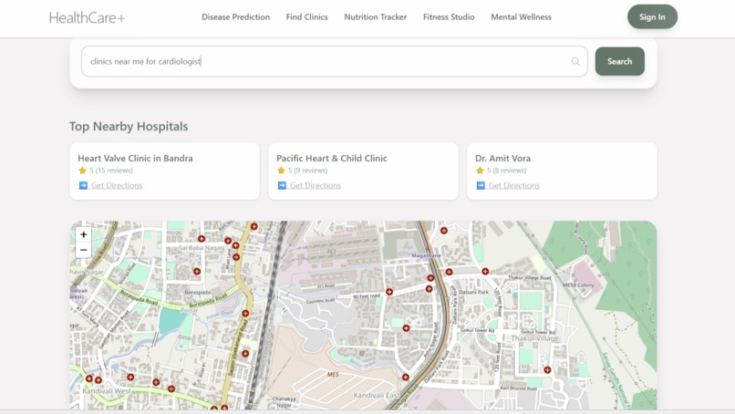This screenshot has height=414, width=735.
Task: Click the star icon on Pacific Heart card
Action: point(281,171)
